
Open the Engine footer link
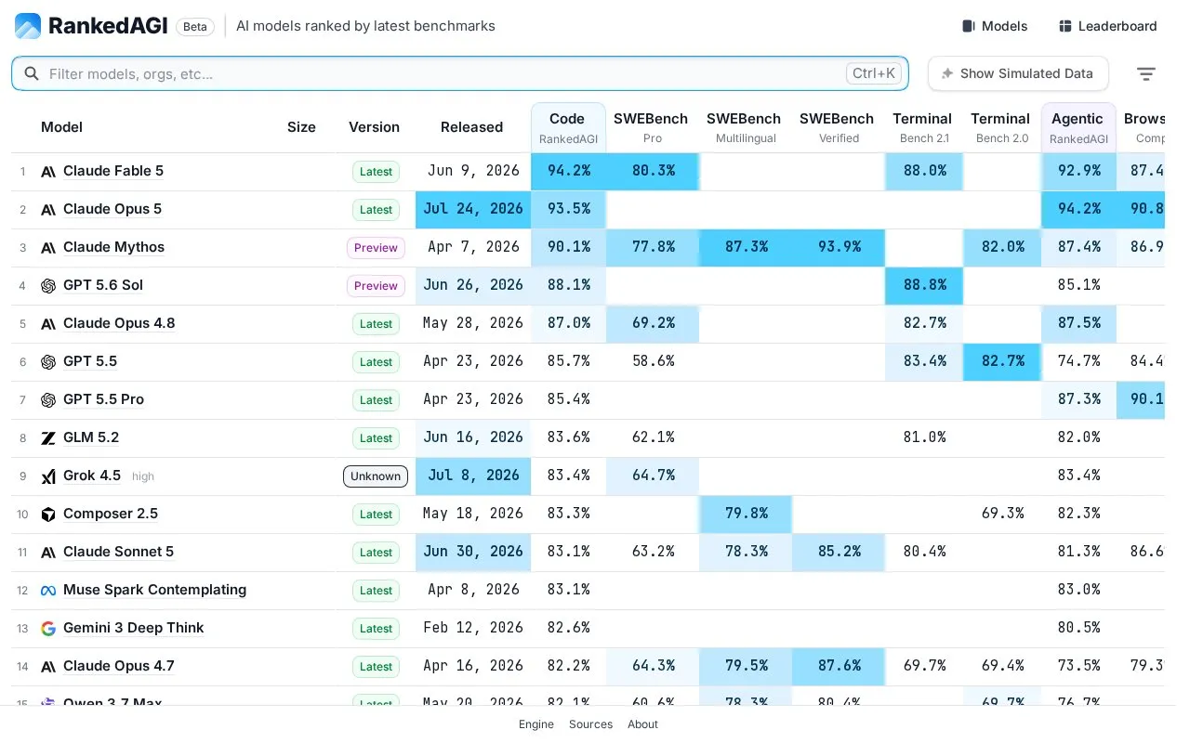[x=536, y=724]
